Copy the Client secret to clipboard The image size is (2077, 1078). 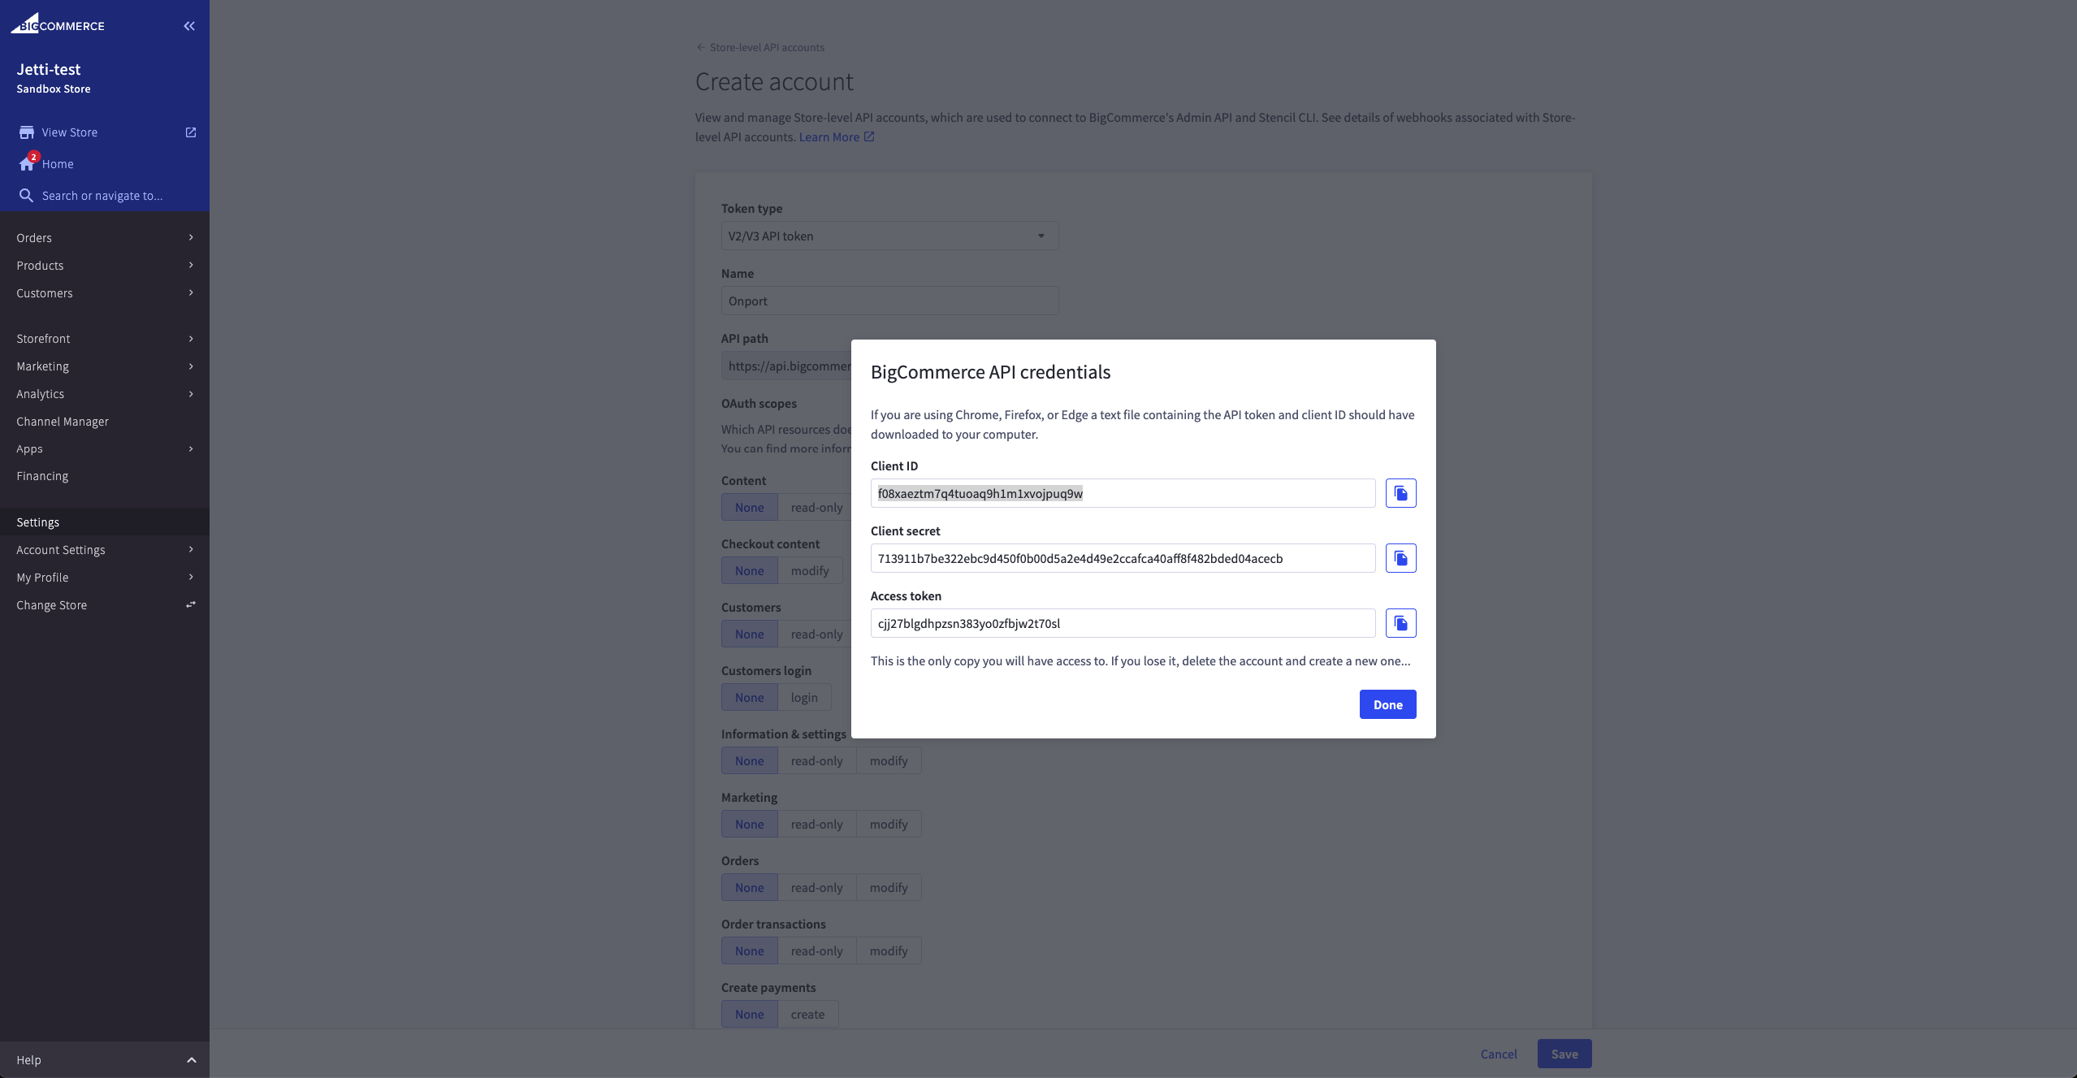(1400, 558)
